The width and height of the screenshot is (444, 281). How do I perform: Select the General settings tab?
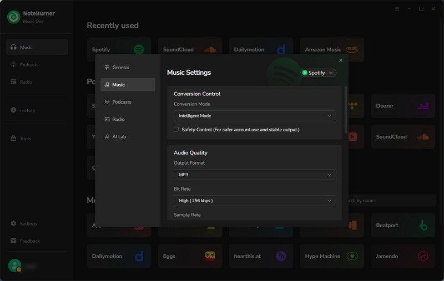128,67
